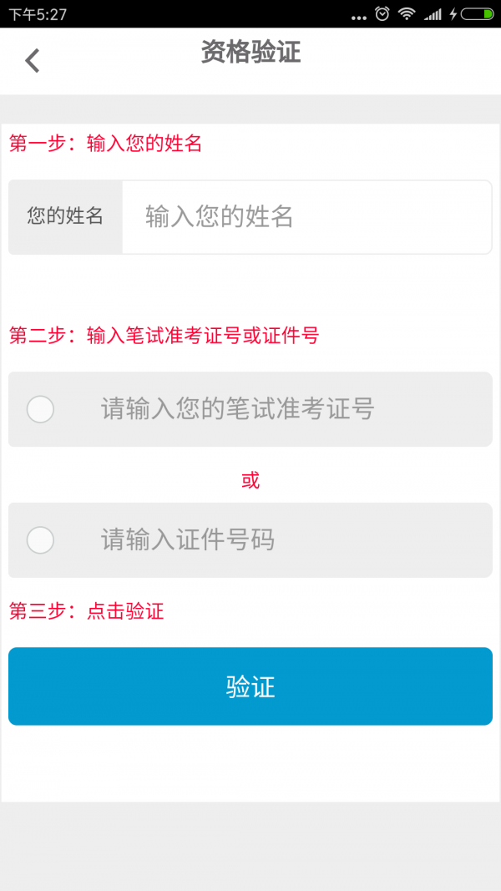Screen dimensions: 501x891
Task: Click the 您的姓名 label
Action: pos(64,217)
